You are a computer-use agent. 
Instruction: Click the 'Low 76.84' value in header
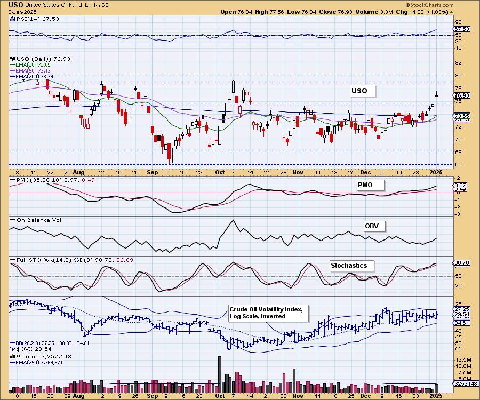pyautogui.click(x=301, y=12)
